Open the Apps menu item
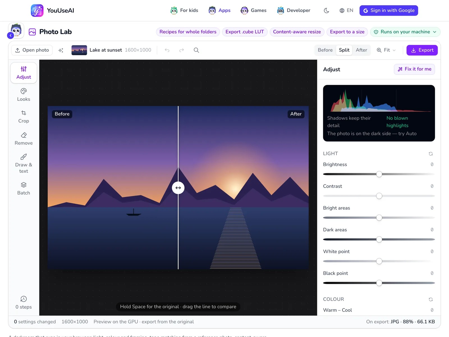The image size is (449, 337). 220,10
